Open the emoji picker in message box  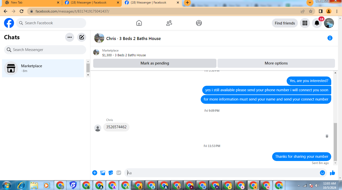[322, 173]
